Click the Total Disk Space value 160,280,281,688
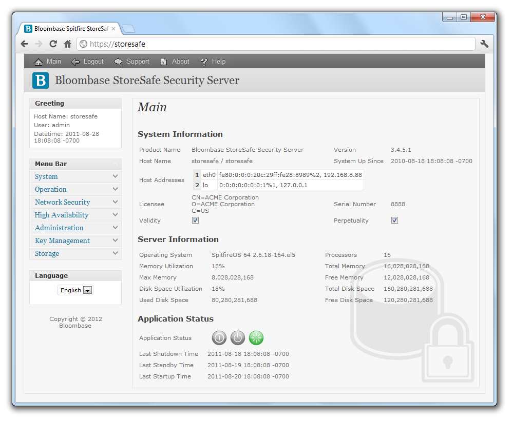 408,289
